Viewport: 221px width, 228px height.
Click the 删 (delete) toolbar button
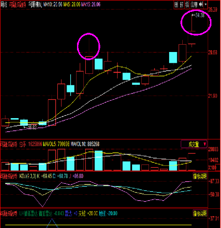(176, 5)
